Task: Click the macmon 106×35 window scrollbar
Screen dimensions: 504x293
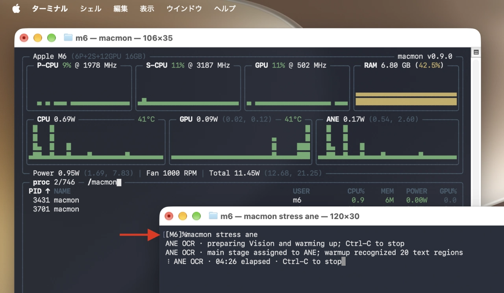Action: (476, 132)
